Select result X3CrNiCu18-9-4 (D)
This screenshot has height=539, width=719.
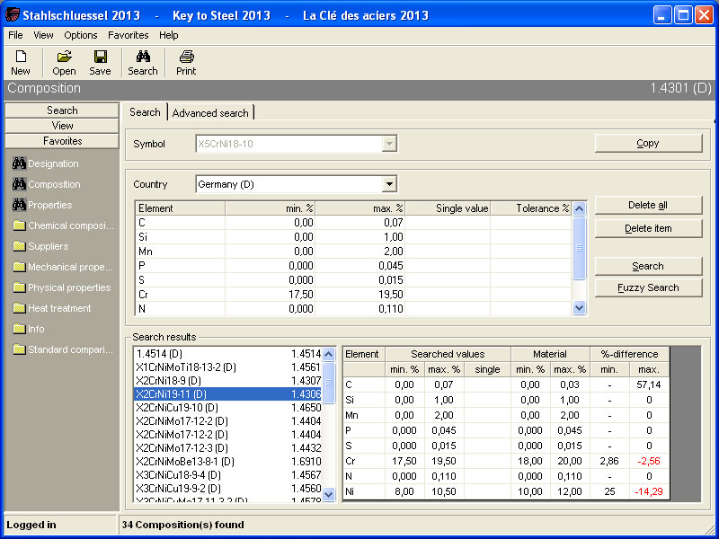point(228,475)
